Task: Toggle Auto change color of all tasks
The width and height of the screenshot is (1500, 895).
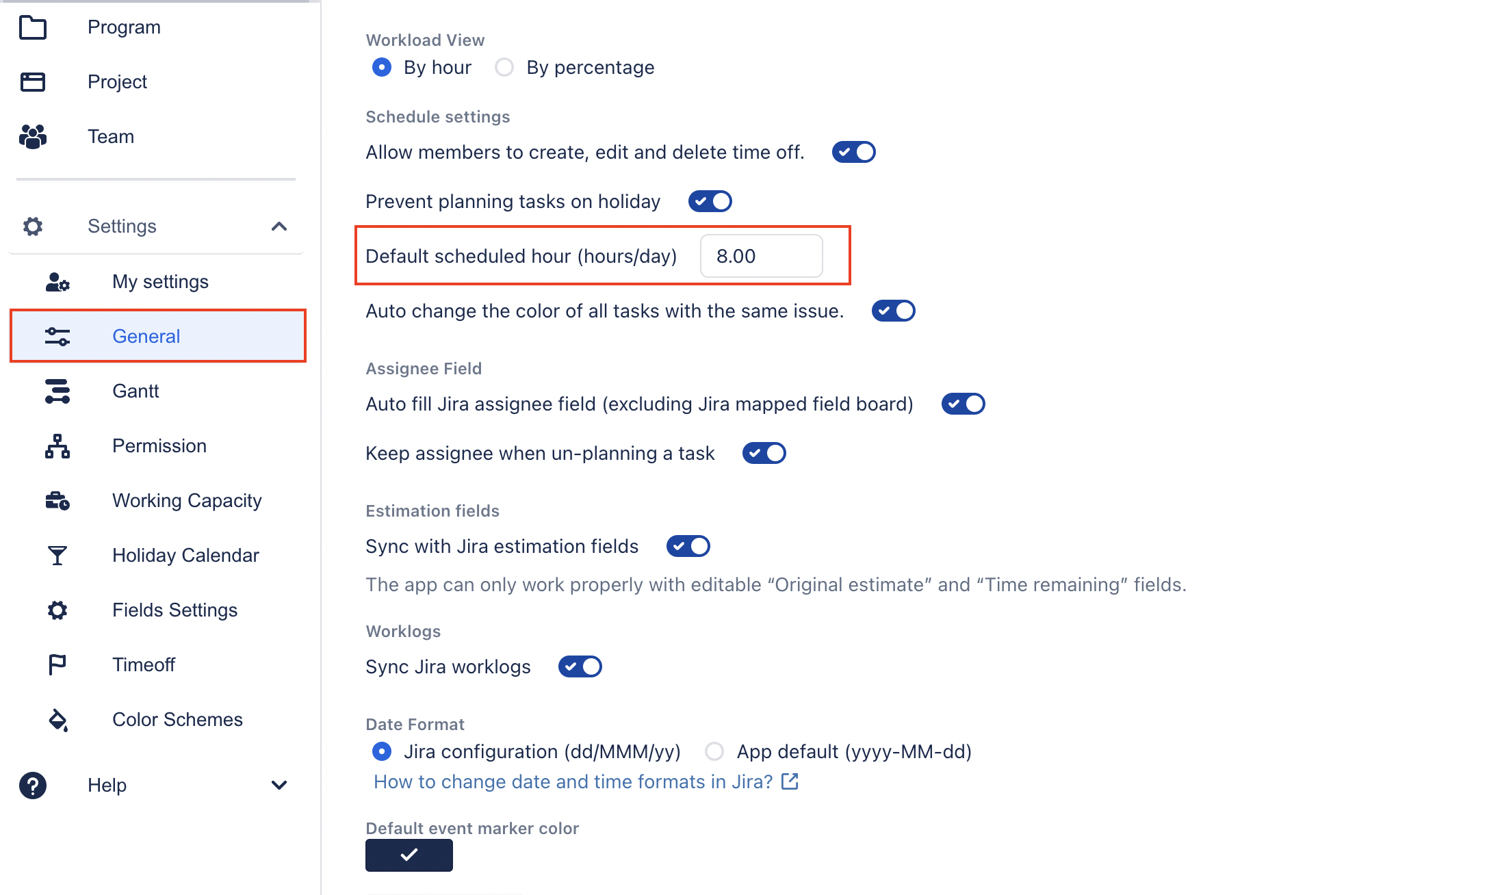Action: point(894,311)
